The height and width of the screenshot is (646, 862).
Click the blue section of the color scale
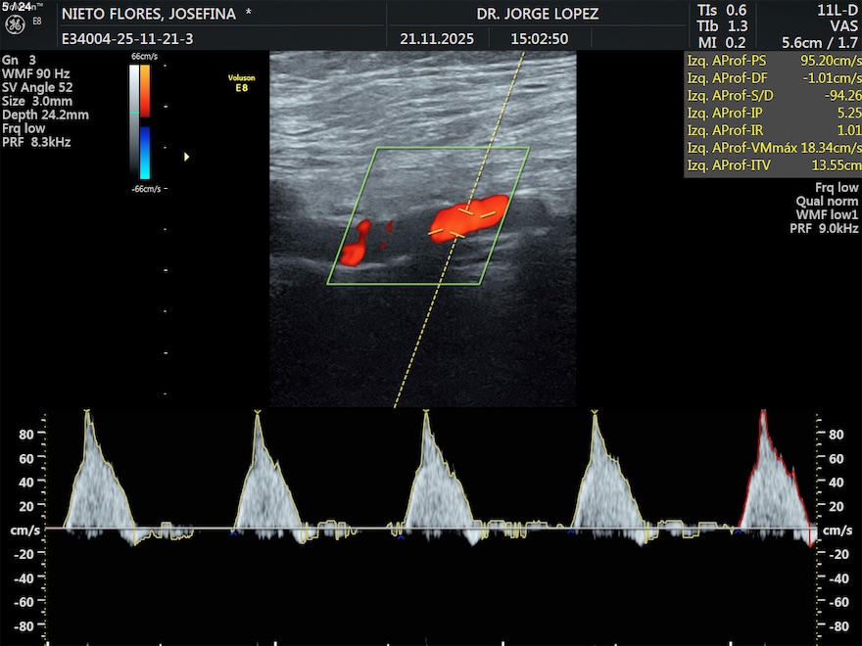pos(145,152)
